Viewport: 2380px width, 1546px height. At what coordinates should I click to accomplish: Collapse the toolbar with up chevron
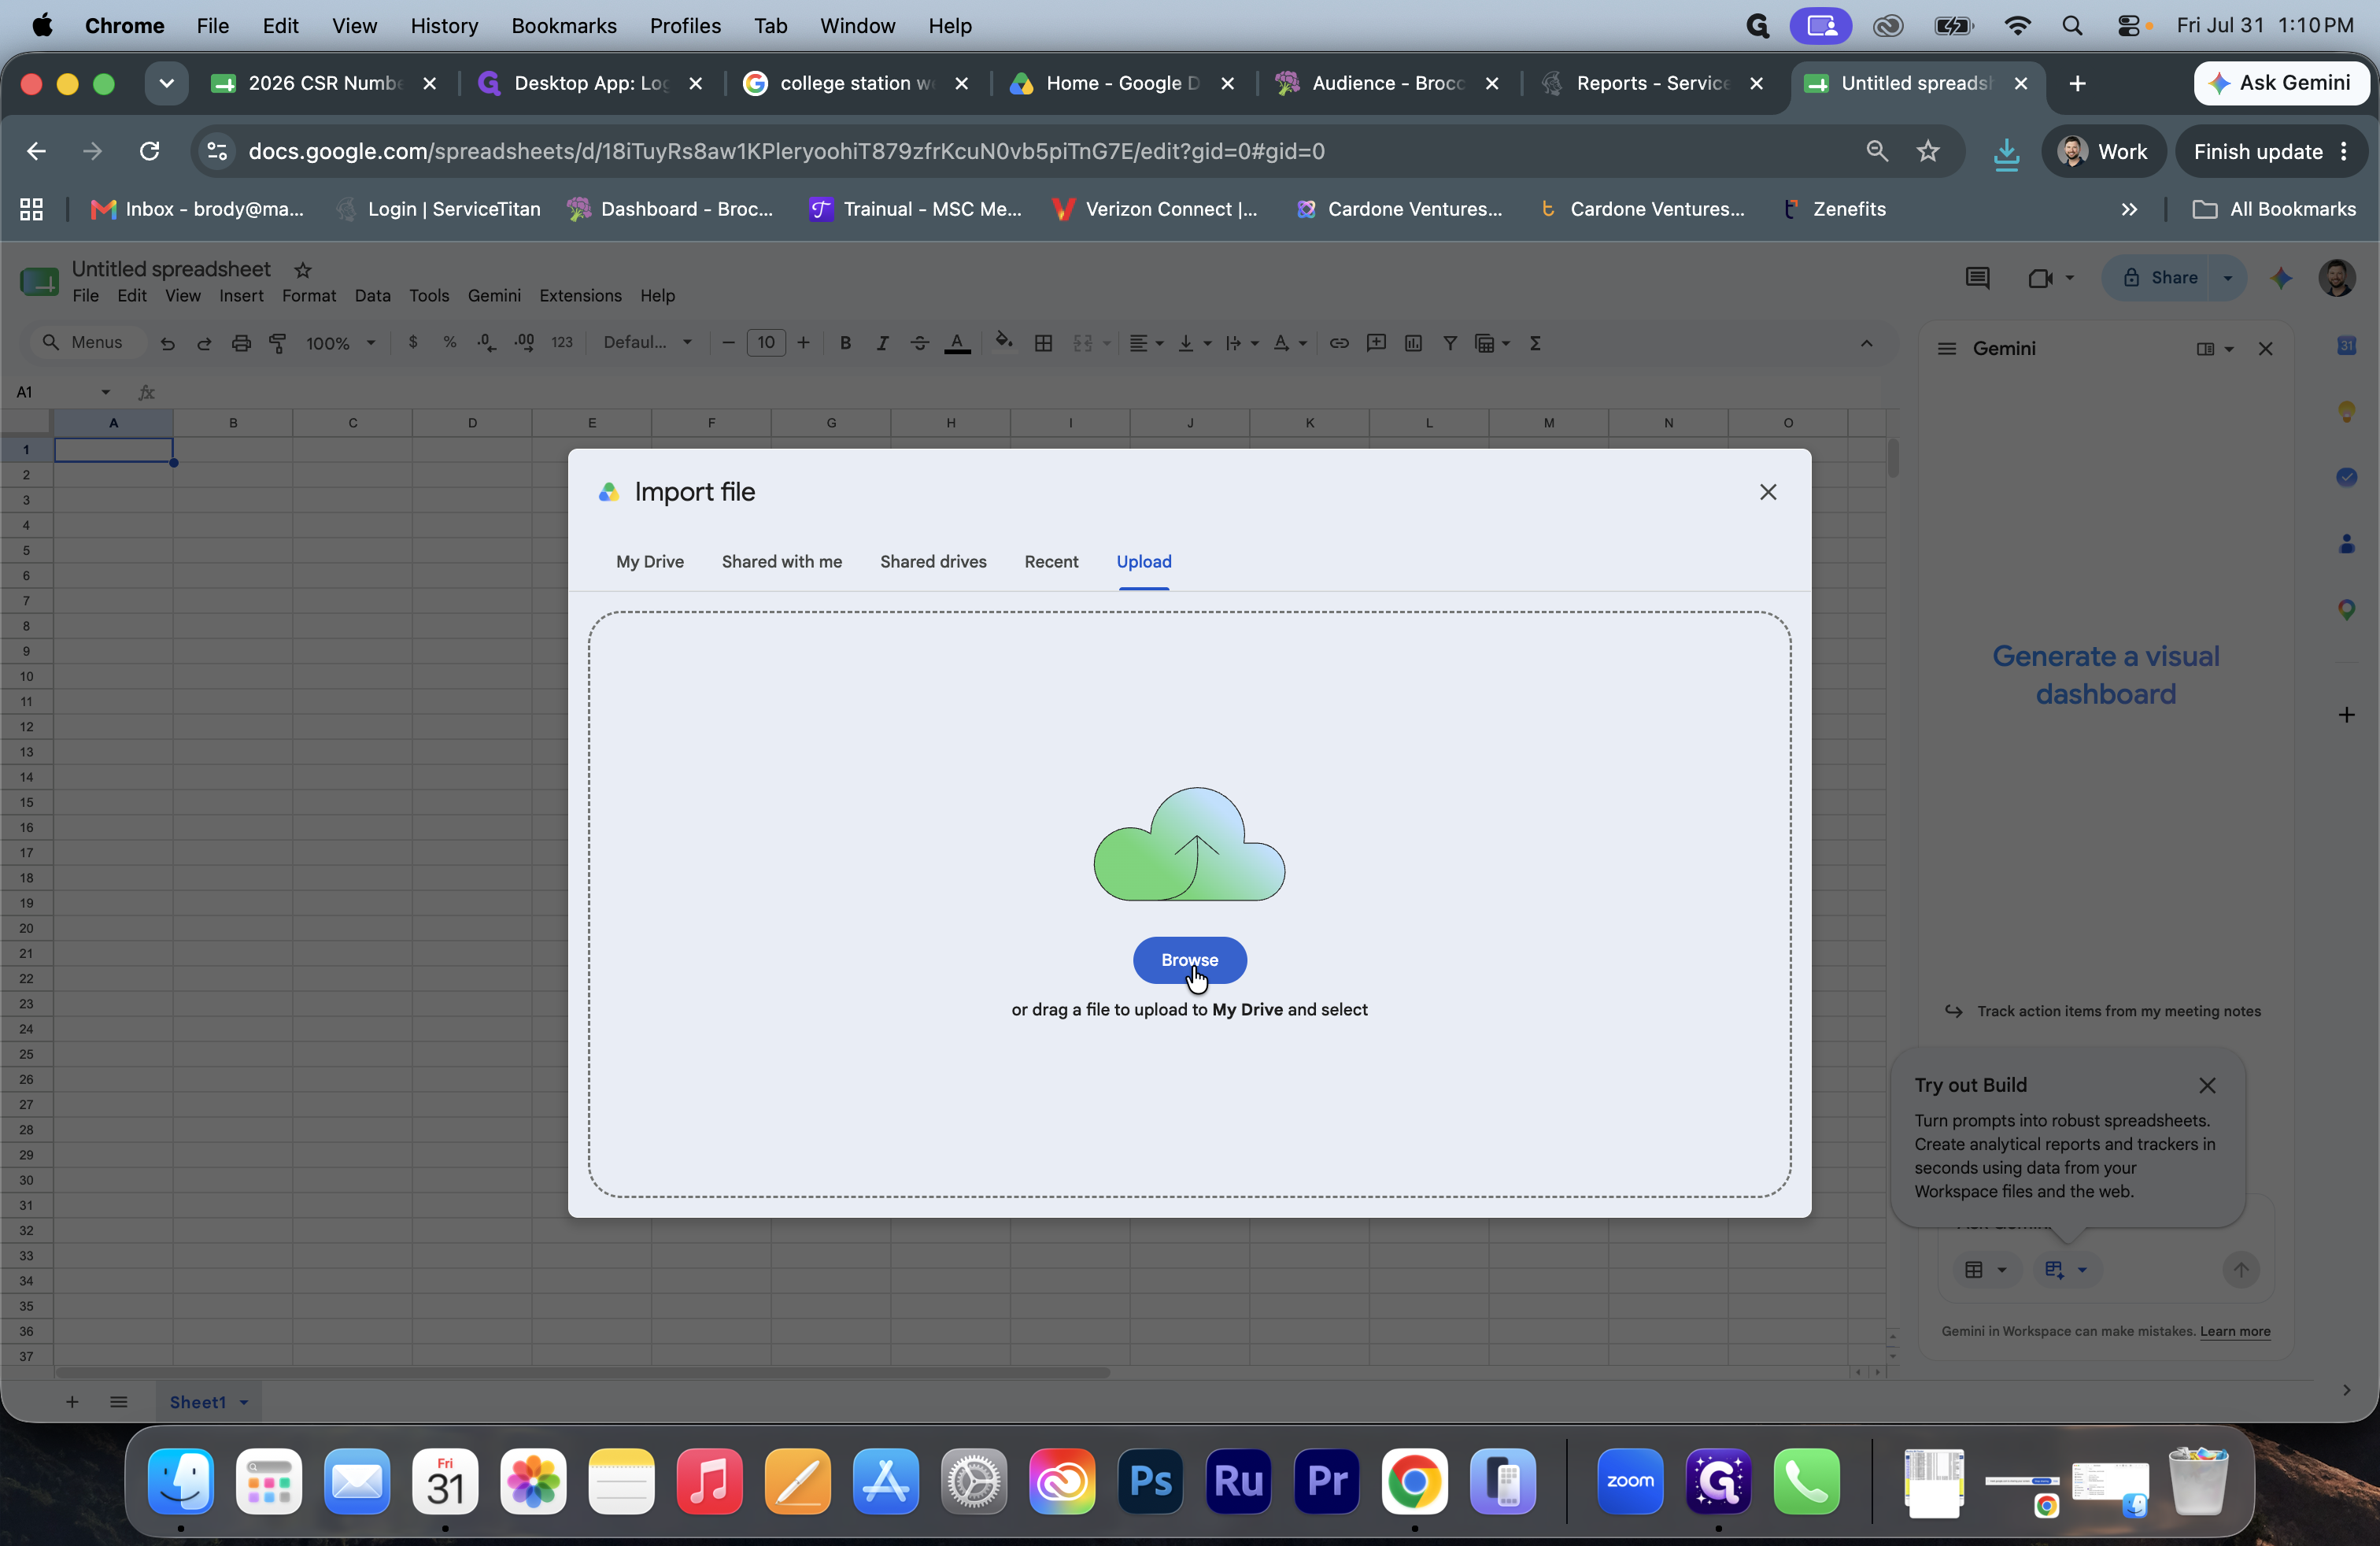pyautogui.click(x=1866, y=343)
